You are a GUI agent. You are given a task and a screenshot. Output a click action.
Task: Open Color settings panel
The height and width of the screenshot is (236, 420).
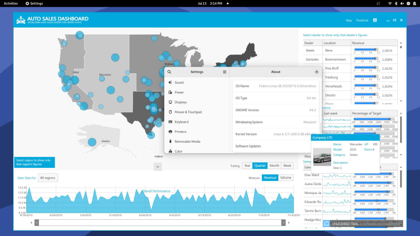click(x=197, y=151)
